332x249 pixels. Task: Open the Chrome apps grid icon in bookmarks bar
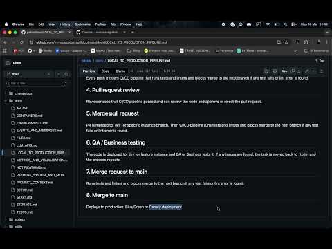tap(5, 50)
